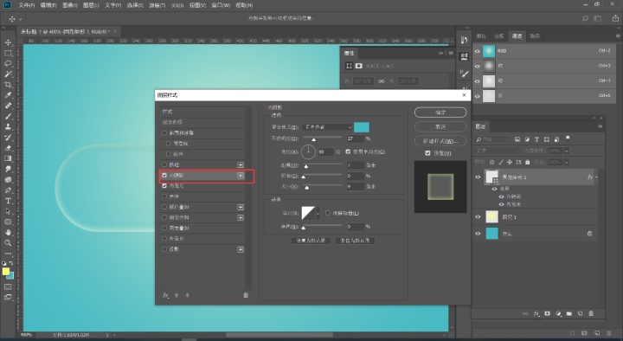Select the Crop tool

click(x=8, y=85)
